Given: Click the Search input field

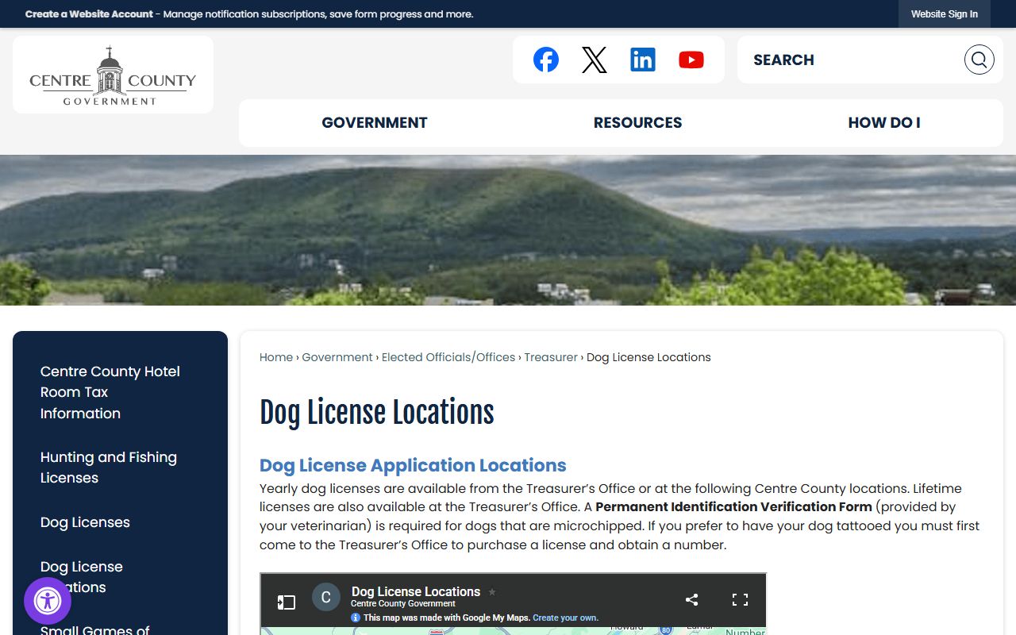Looking at the screenshot, I should click(x=849, y=60).
